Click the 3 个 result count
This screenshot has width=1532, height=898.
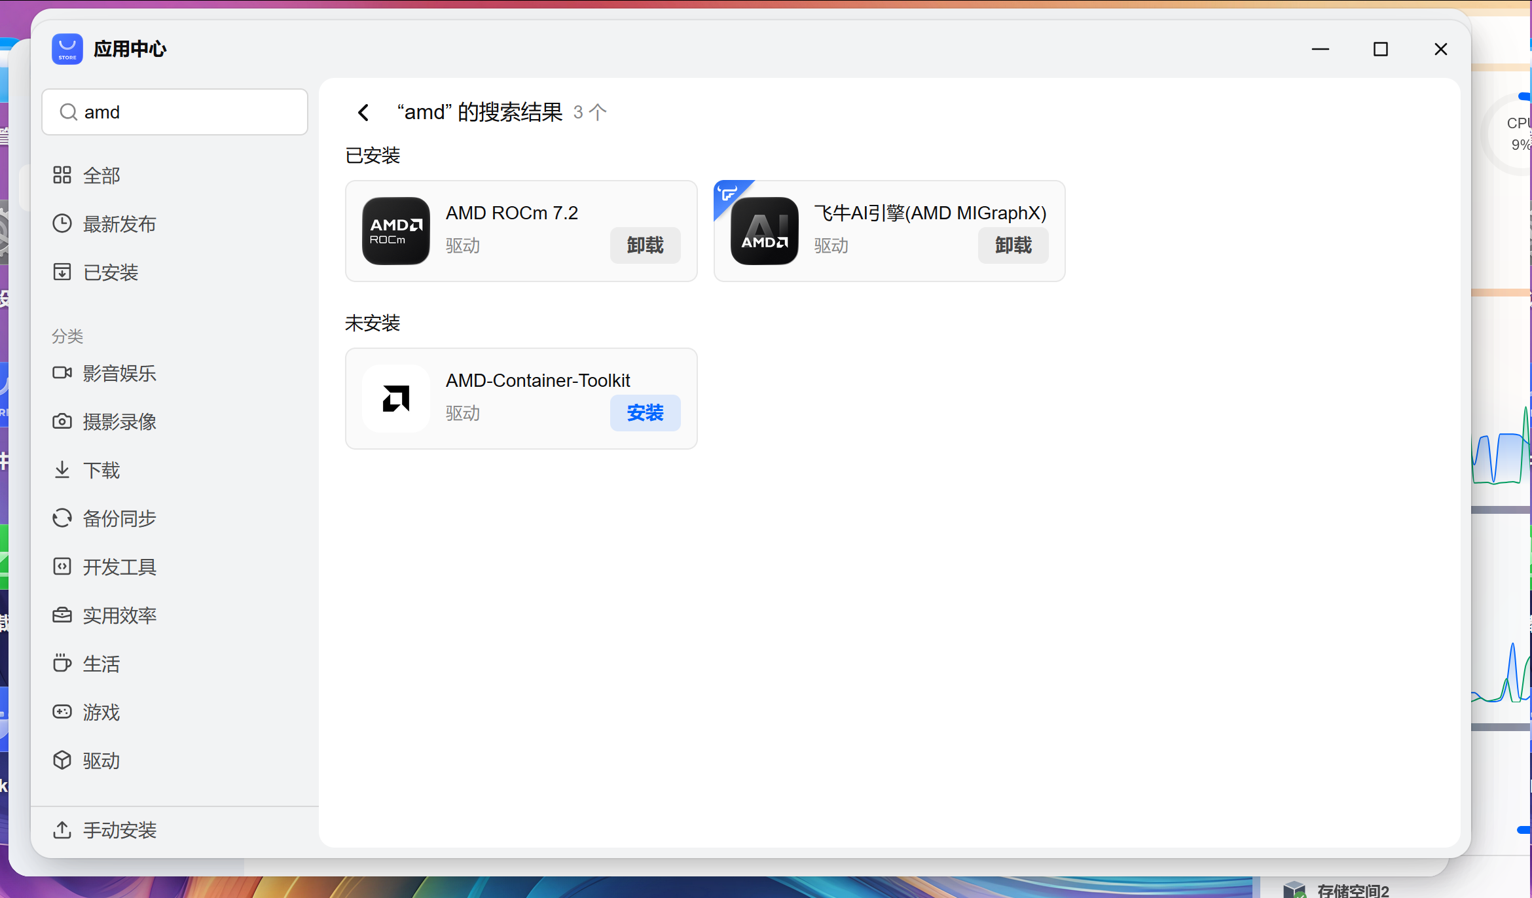[x=590, y=113]
